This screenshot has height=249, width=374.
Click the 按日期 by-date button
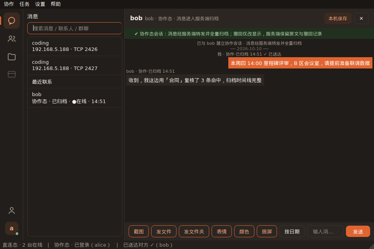[x=292, y=231]
